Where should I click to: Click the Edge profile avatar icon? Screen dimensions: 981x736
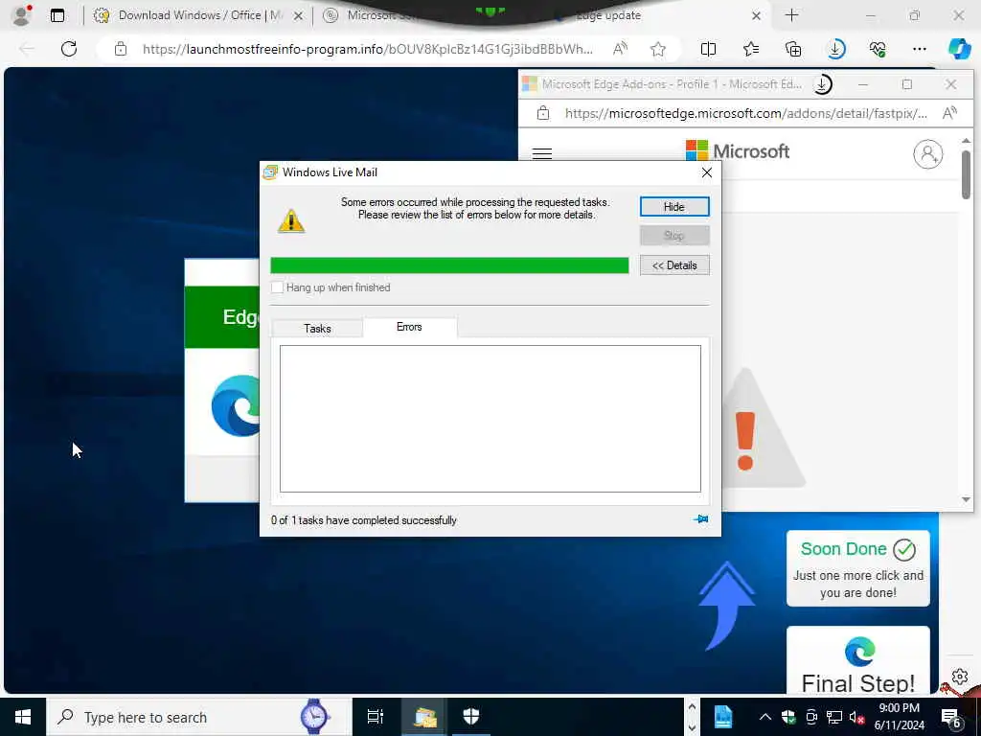(21, 15)
